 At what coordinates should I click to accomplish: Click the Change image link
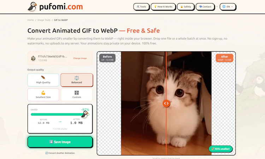[80, 58]
